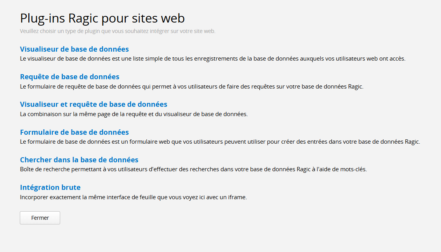The width and height of the screenshot is (441, 252).
Task: Click the description 'Le formulaire de base de données est un formulaire web'
Action: tap(220, 142)
